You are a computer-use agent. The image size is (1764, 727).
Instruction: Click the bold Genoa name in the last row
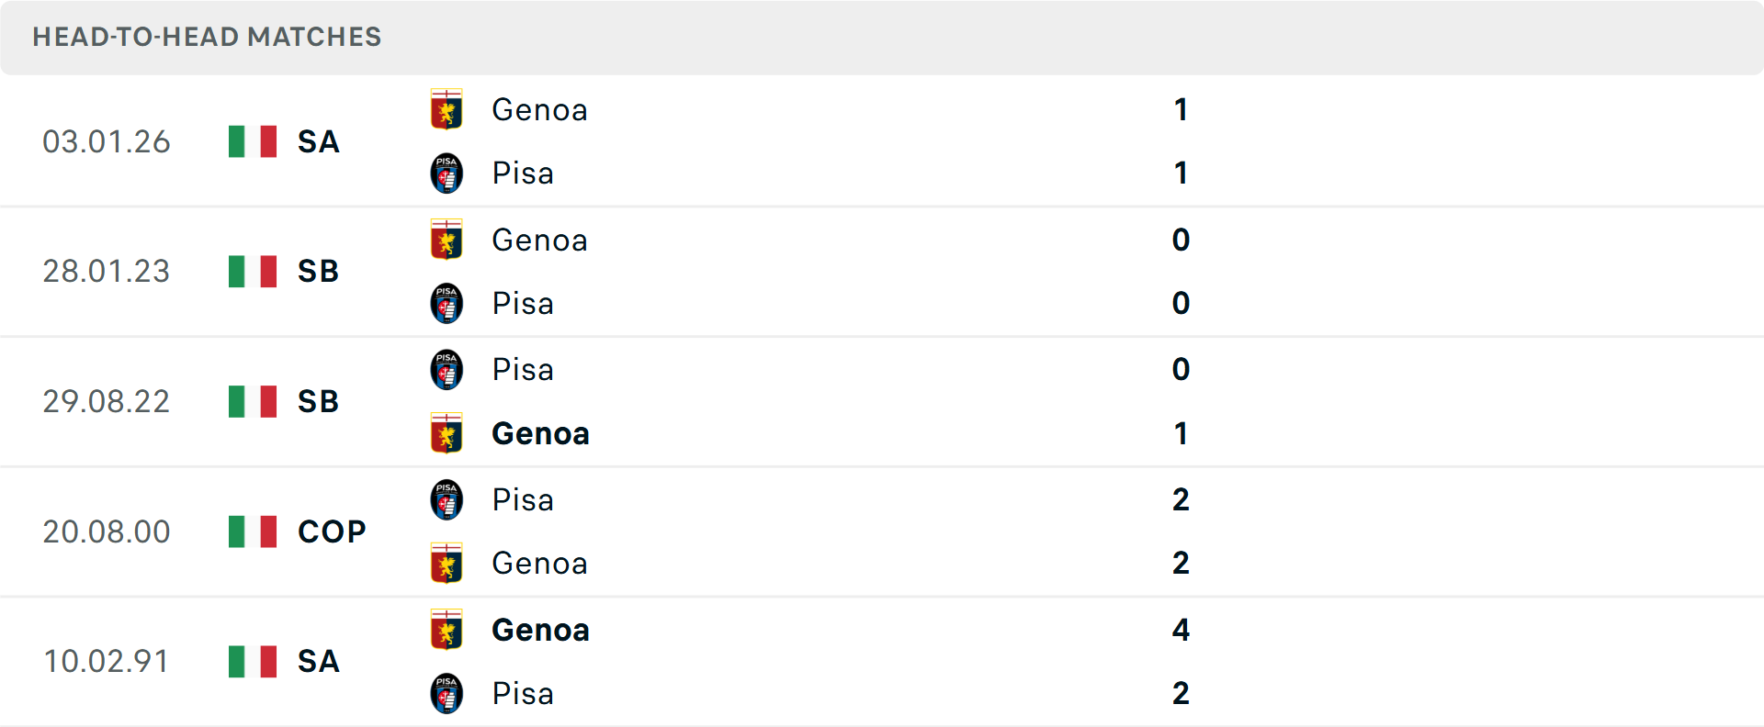click(x=540, y=631)
